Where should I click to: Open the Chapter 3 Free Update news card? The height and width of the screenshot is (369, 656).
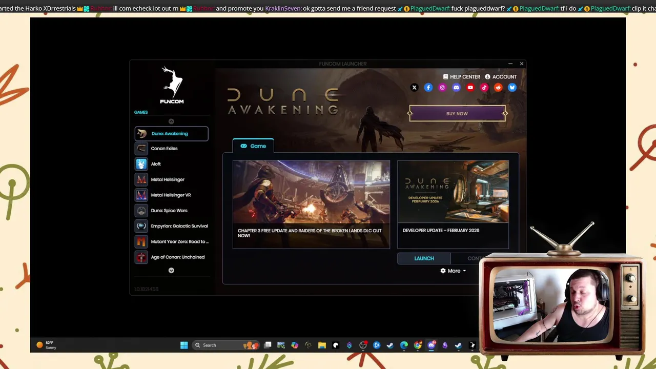coord(311,204)
